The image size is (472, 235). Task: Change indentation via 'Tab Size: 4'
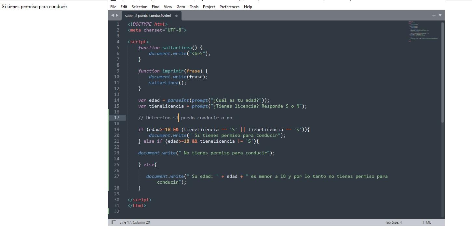pos(393,222)
